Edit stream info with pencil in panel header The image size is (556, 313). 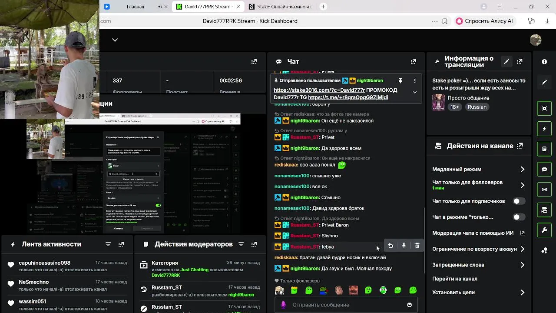(506, 62)
